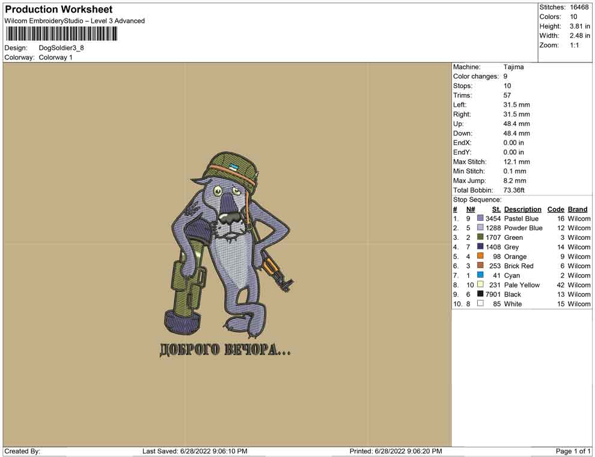Select the Cyan thread swatch

coord(480,275)
